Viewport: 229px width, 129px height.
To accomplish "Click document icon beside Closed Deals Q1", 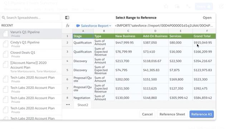I will (x=6, y=54).
